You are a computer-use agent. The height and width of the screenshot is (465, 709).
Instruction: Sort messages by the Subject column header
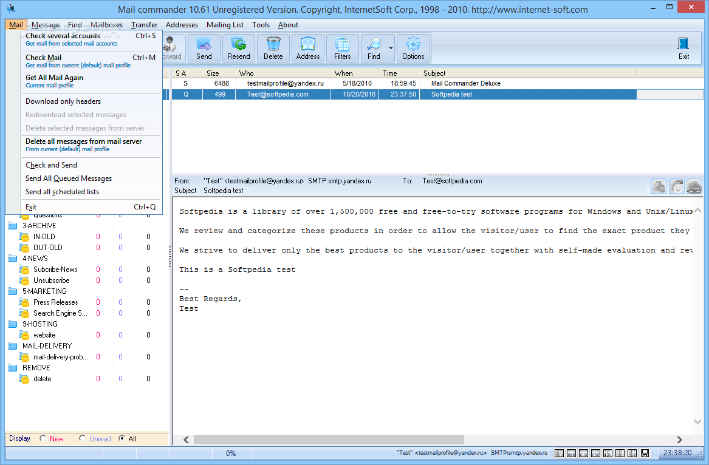(x=528, y=73)
